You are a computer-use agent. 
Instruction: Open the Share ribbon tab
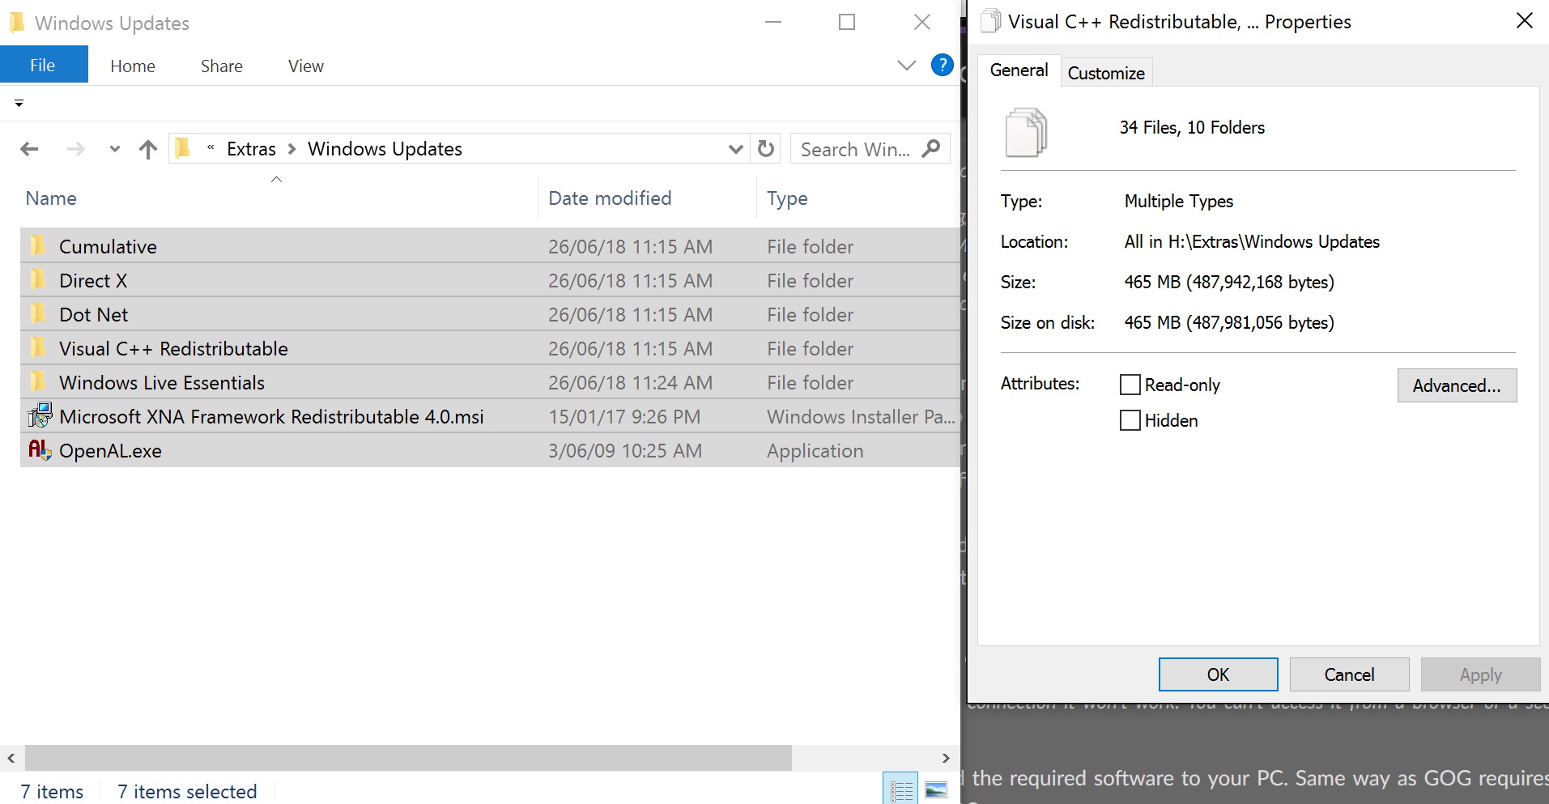[x=222, y=66]
